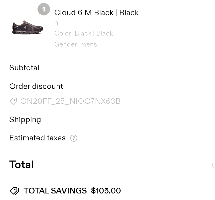
Task: Click the partially visible total currency text
Action: [x=213, y=166]
